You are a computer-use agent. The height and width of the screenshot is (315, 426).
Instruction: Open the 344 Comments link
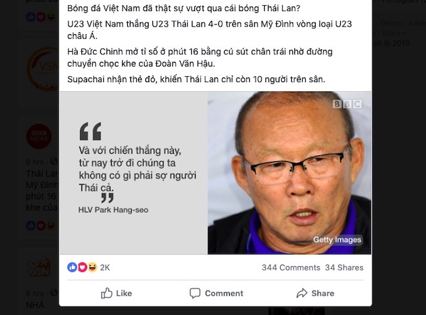(291, 268)
